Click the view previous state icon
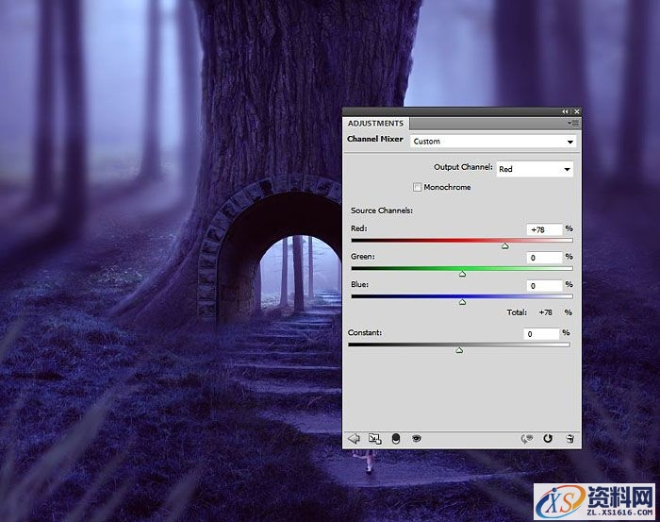Viewport: 660px width, 522px height. click(527, 438)
